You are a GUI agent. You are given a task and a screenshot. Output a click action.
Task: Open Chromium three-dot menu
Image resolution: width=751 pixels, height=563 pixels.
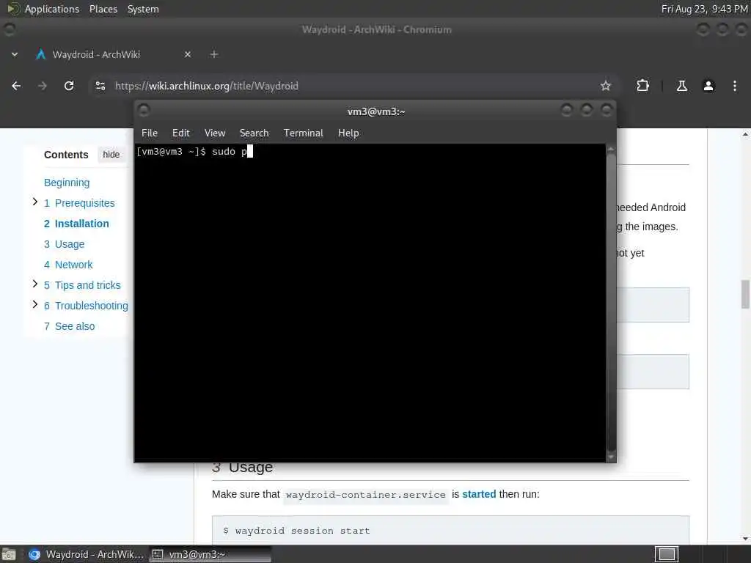pos(735,86)
